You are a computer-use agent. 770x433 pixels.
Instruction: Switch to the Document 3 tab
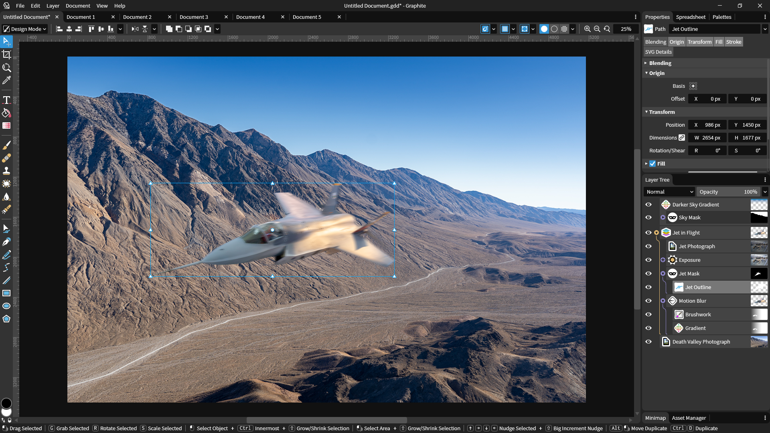pyautogui.click(x=194, y=17)
